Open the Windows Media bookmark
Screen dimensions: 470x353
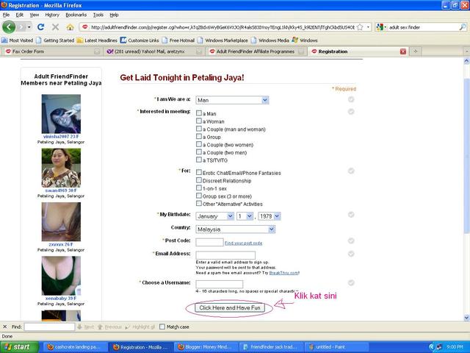pyautogui.click(x=270, y=40)
